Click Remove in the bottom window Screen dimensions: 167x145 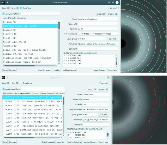click(13, 142)
